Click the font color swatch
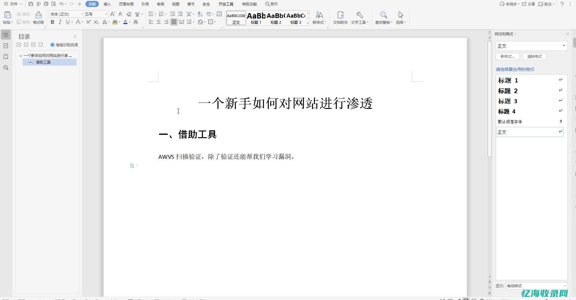 126,22
